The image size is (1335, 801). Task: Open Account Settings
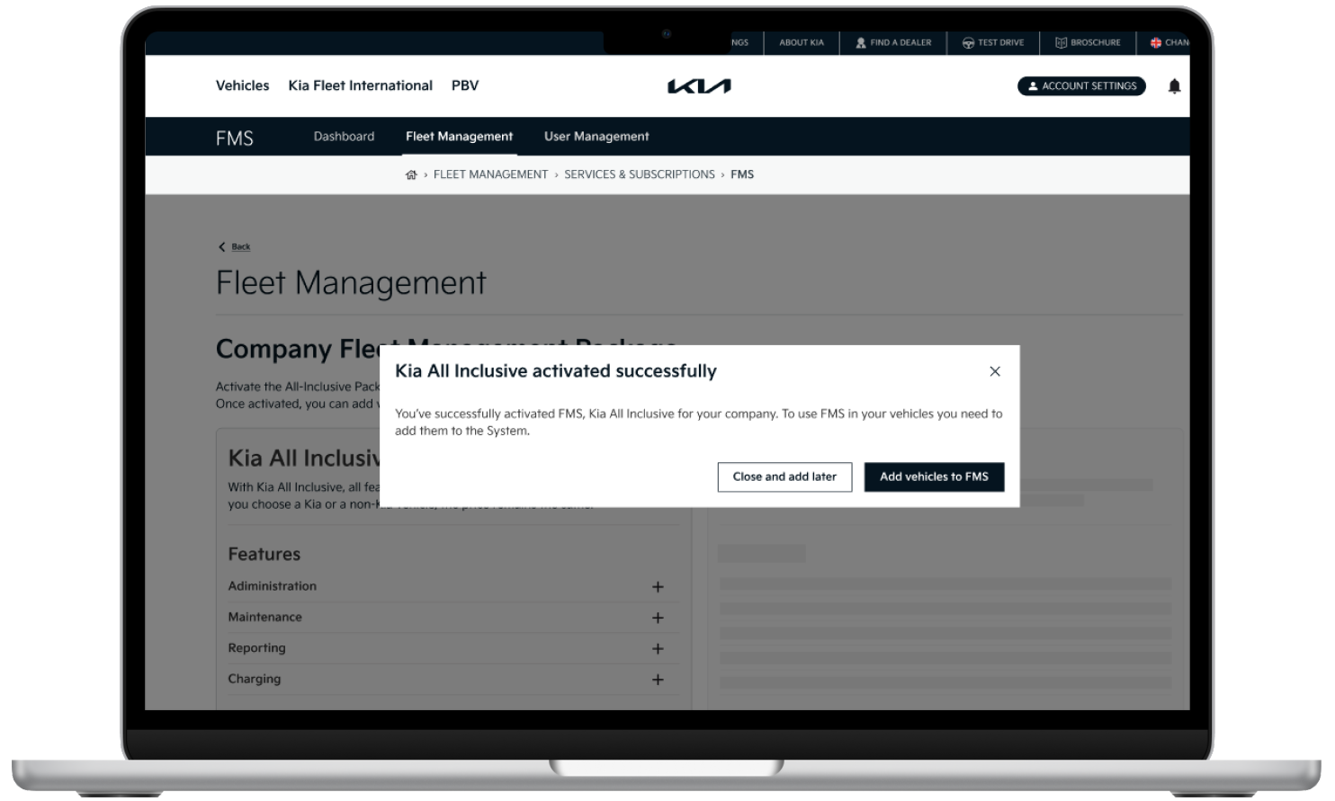point(1080,86)
